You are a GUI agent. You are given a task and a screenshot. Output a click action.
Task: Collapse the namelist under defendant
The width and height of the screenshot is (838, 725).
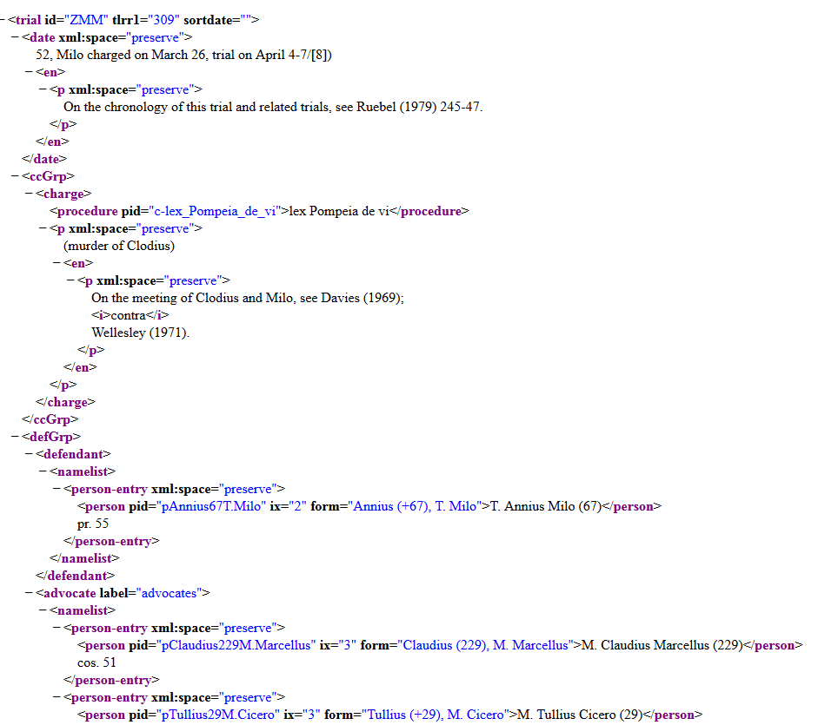[43, 471]
